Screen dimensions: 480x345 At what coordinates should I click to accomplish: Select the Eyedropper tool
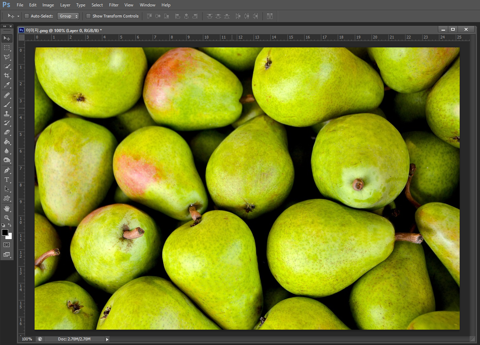point(7,85)
